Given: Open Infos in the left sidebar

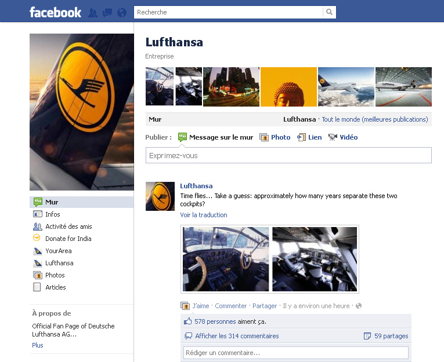Looking at the screenshot, I should [x=52, y=214].
